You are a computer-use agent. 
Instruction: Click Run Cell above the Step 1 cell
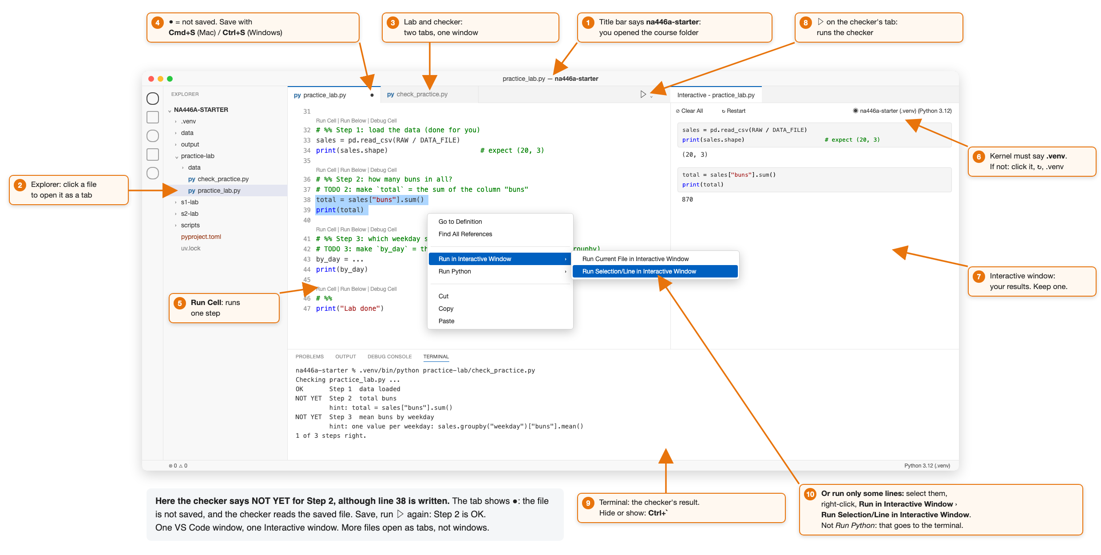tap(326, 121)
